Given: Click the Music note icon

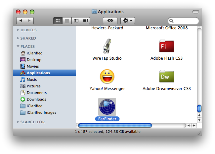Looking at the screenshot, I should [x=23, y=79].
